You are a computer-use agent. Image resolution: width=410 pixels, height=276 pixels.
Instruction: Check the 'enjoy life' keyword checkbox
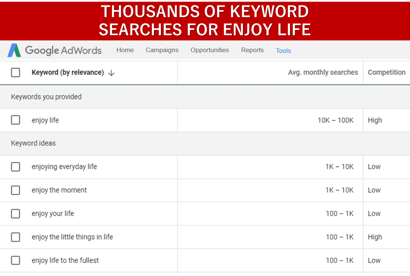coord(16,120)
